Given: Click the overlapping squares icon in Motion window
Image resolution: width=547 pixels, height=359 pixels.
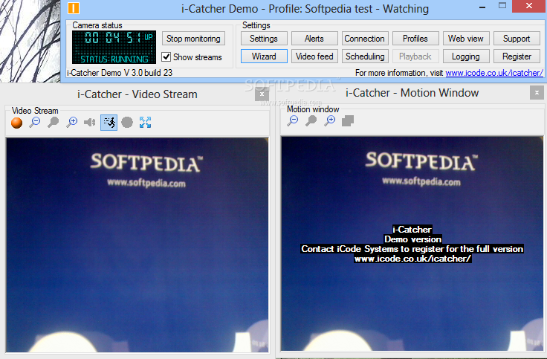Looking at the screenshot, I should (348, 121).
